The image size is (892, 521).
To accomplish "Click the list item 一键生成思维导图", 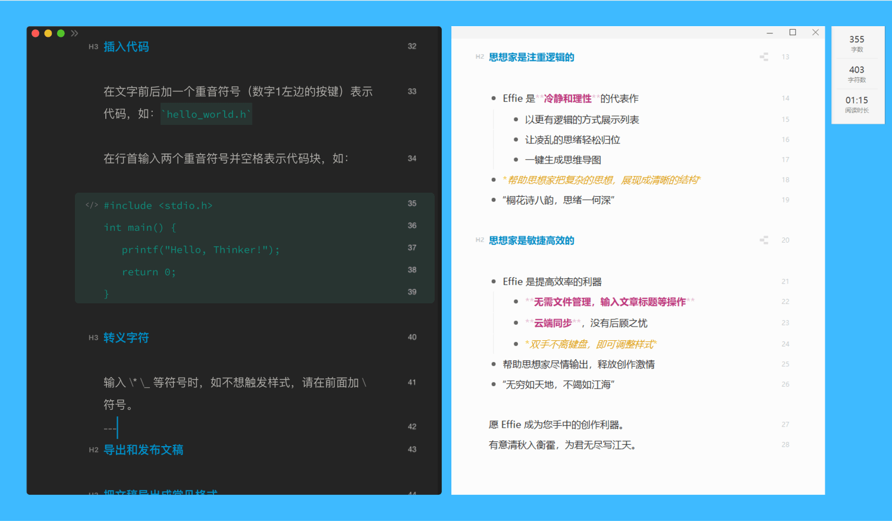I will (563, 160).
